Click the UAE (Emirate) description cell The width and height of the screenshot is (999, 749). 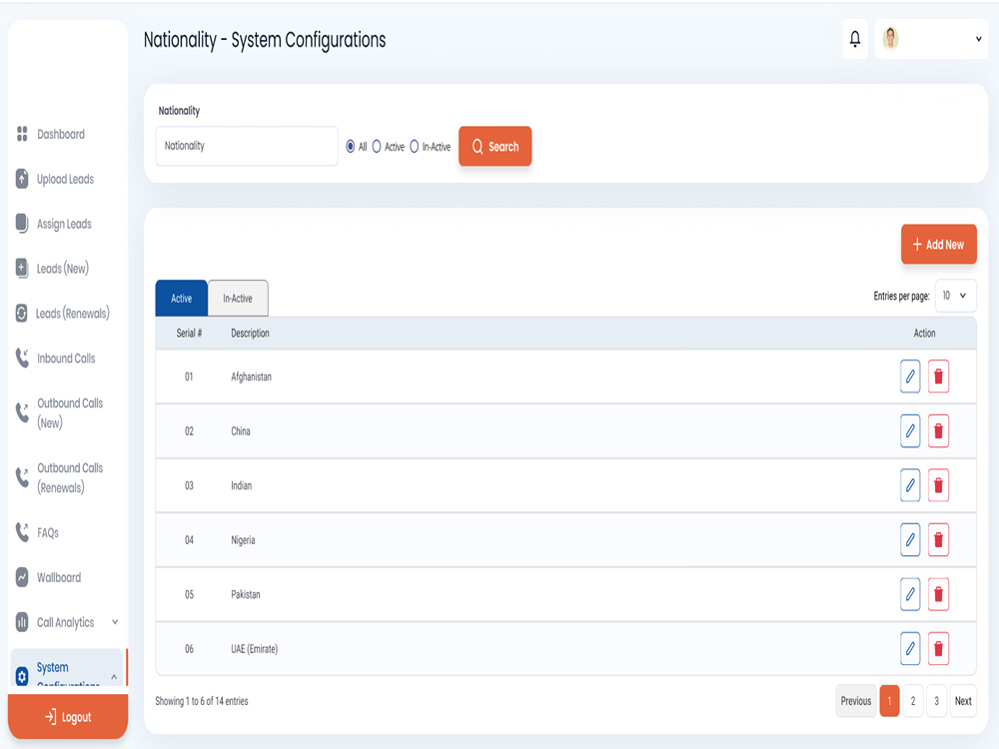point(254,649)
